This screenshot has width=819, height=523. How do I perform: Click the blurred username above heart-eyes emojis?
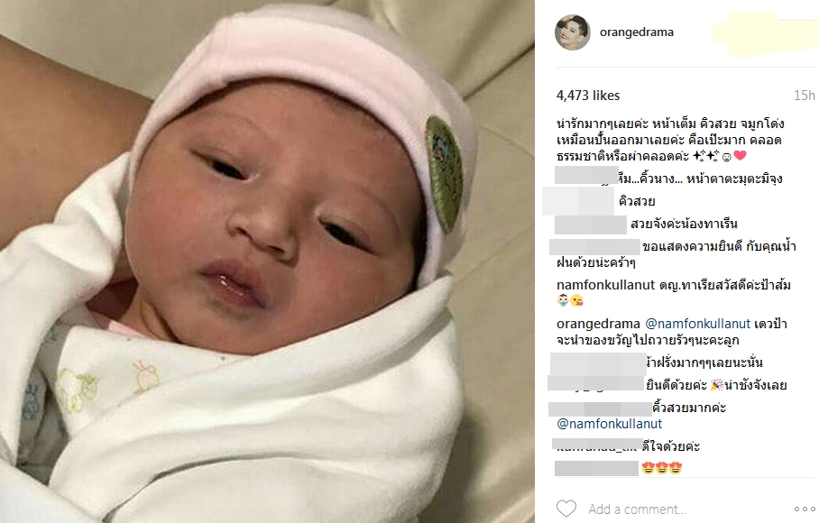(596, 446)
